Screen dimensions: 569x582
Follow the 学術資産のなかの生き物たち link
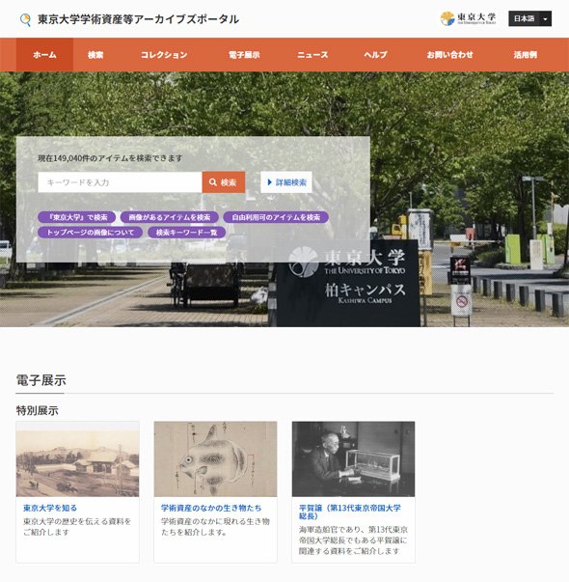tap(211, 508)
